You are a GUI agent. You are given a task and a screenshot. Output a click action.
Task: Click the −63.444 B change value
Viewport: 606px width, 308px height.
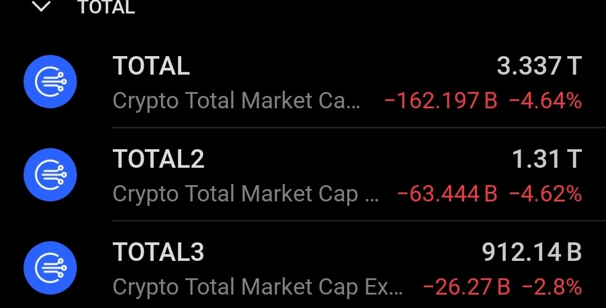[x=447, y=194]
